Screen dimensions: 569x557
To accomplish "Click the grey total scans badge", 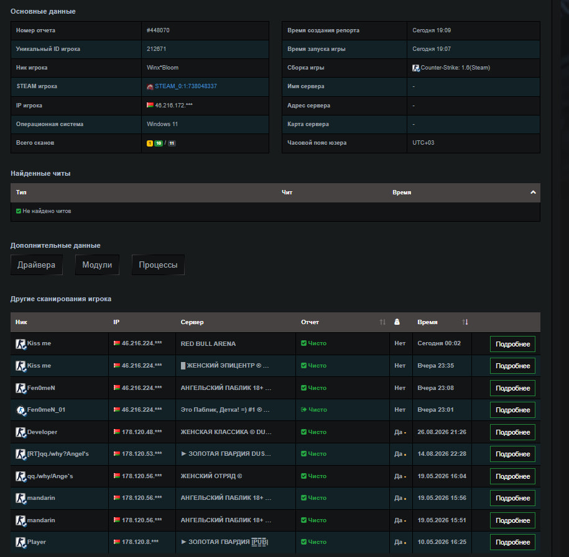I will pyautogui.click(x=172, y=143).
